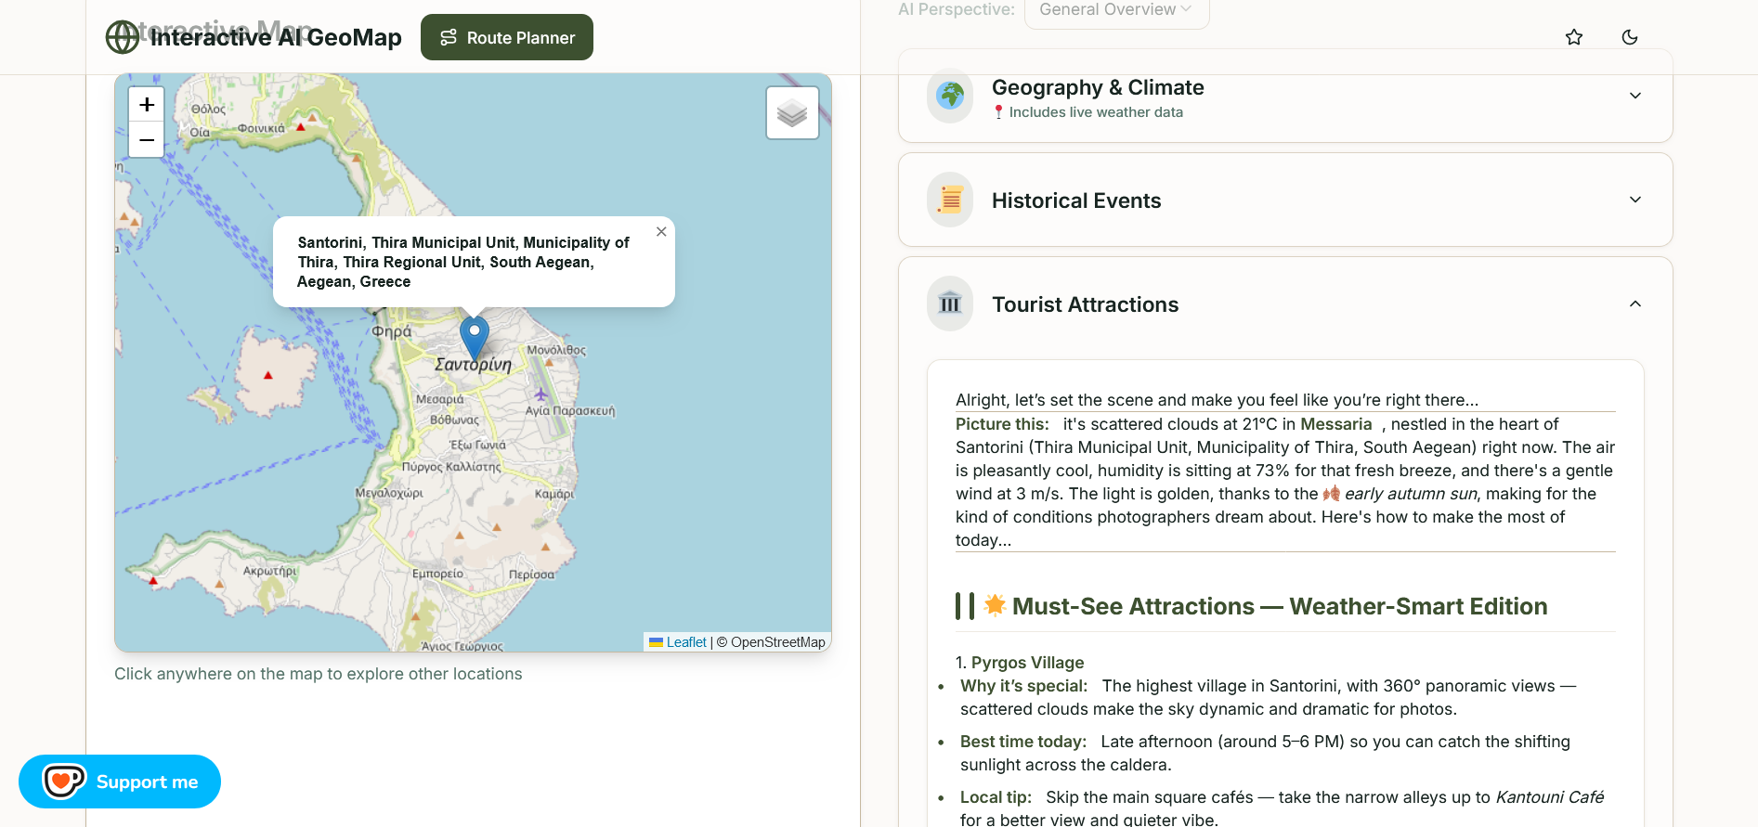Click the Μεγαλοχώρι label on the map

389,493
